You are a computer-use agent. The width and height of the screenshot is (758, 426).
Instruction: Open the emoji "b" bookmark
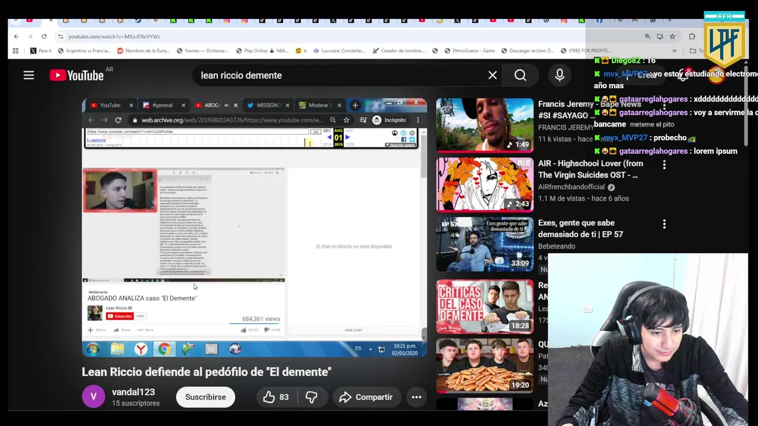click(x=301, y=50)
